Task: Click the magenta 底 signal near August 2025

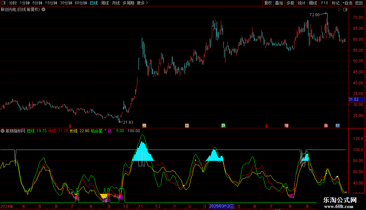Action: point(291,196)
